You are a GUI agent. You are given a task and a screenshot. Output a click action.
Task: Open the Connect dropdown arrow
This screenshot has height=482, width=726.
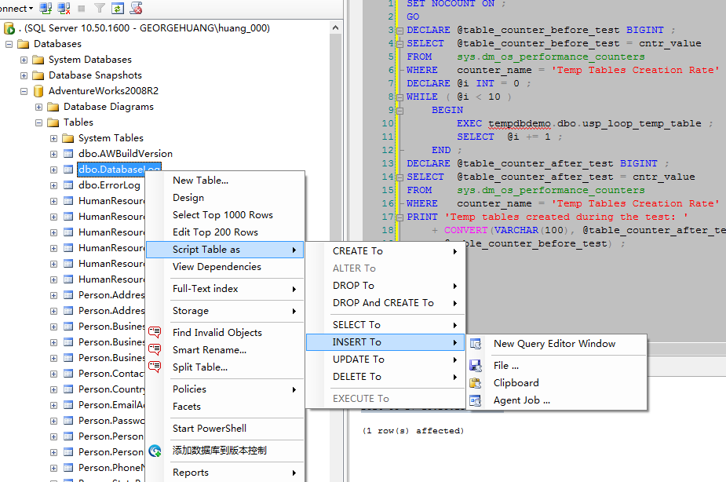[31, 9]
